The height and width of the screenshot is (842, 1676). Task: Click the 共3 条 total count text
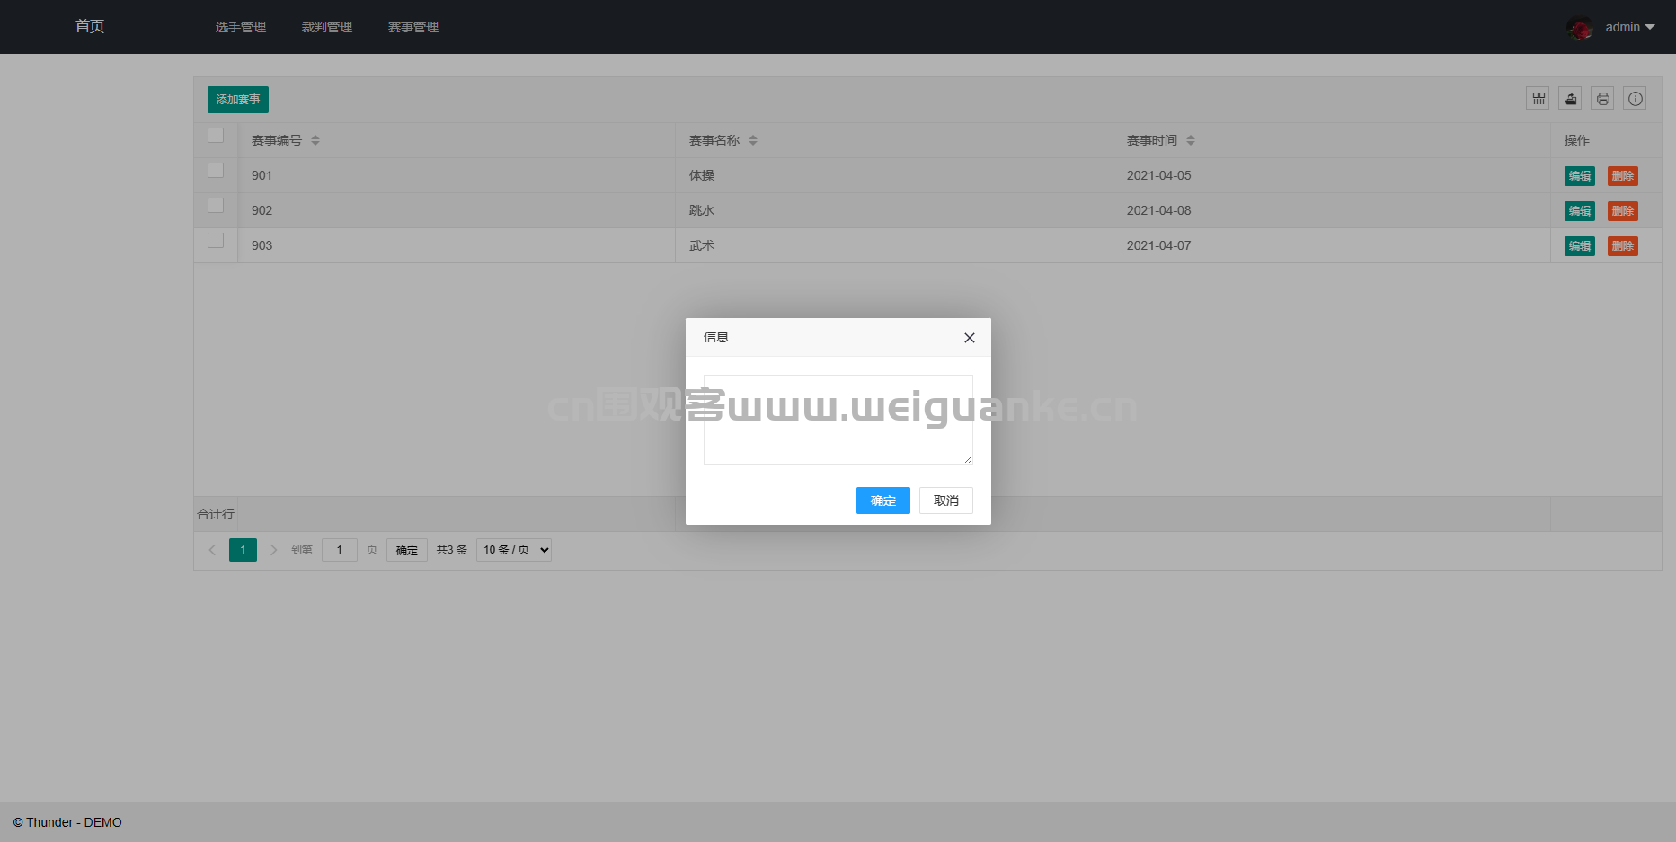452,550
